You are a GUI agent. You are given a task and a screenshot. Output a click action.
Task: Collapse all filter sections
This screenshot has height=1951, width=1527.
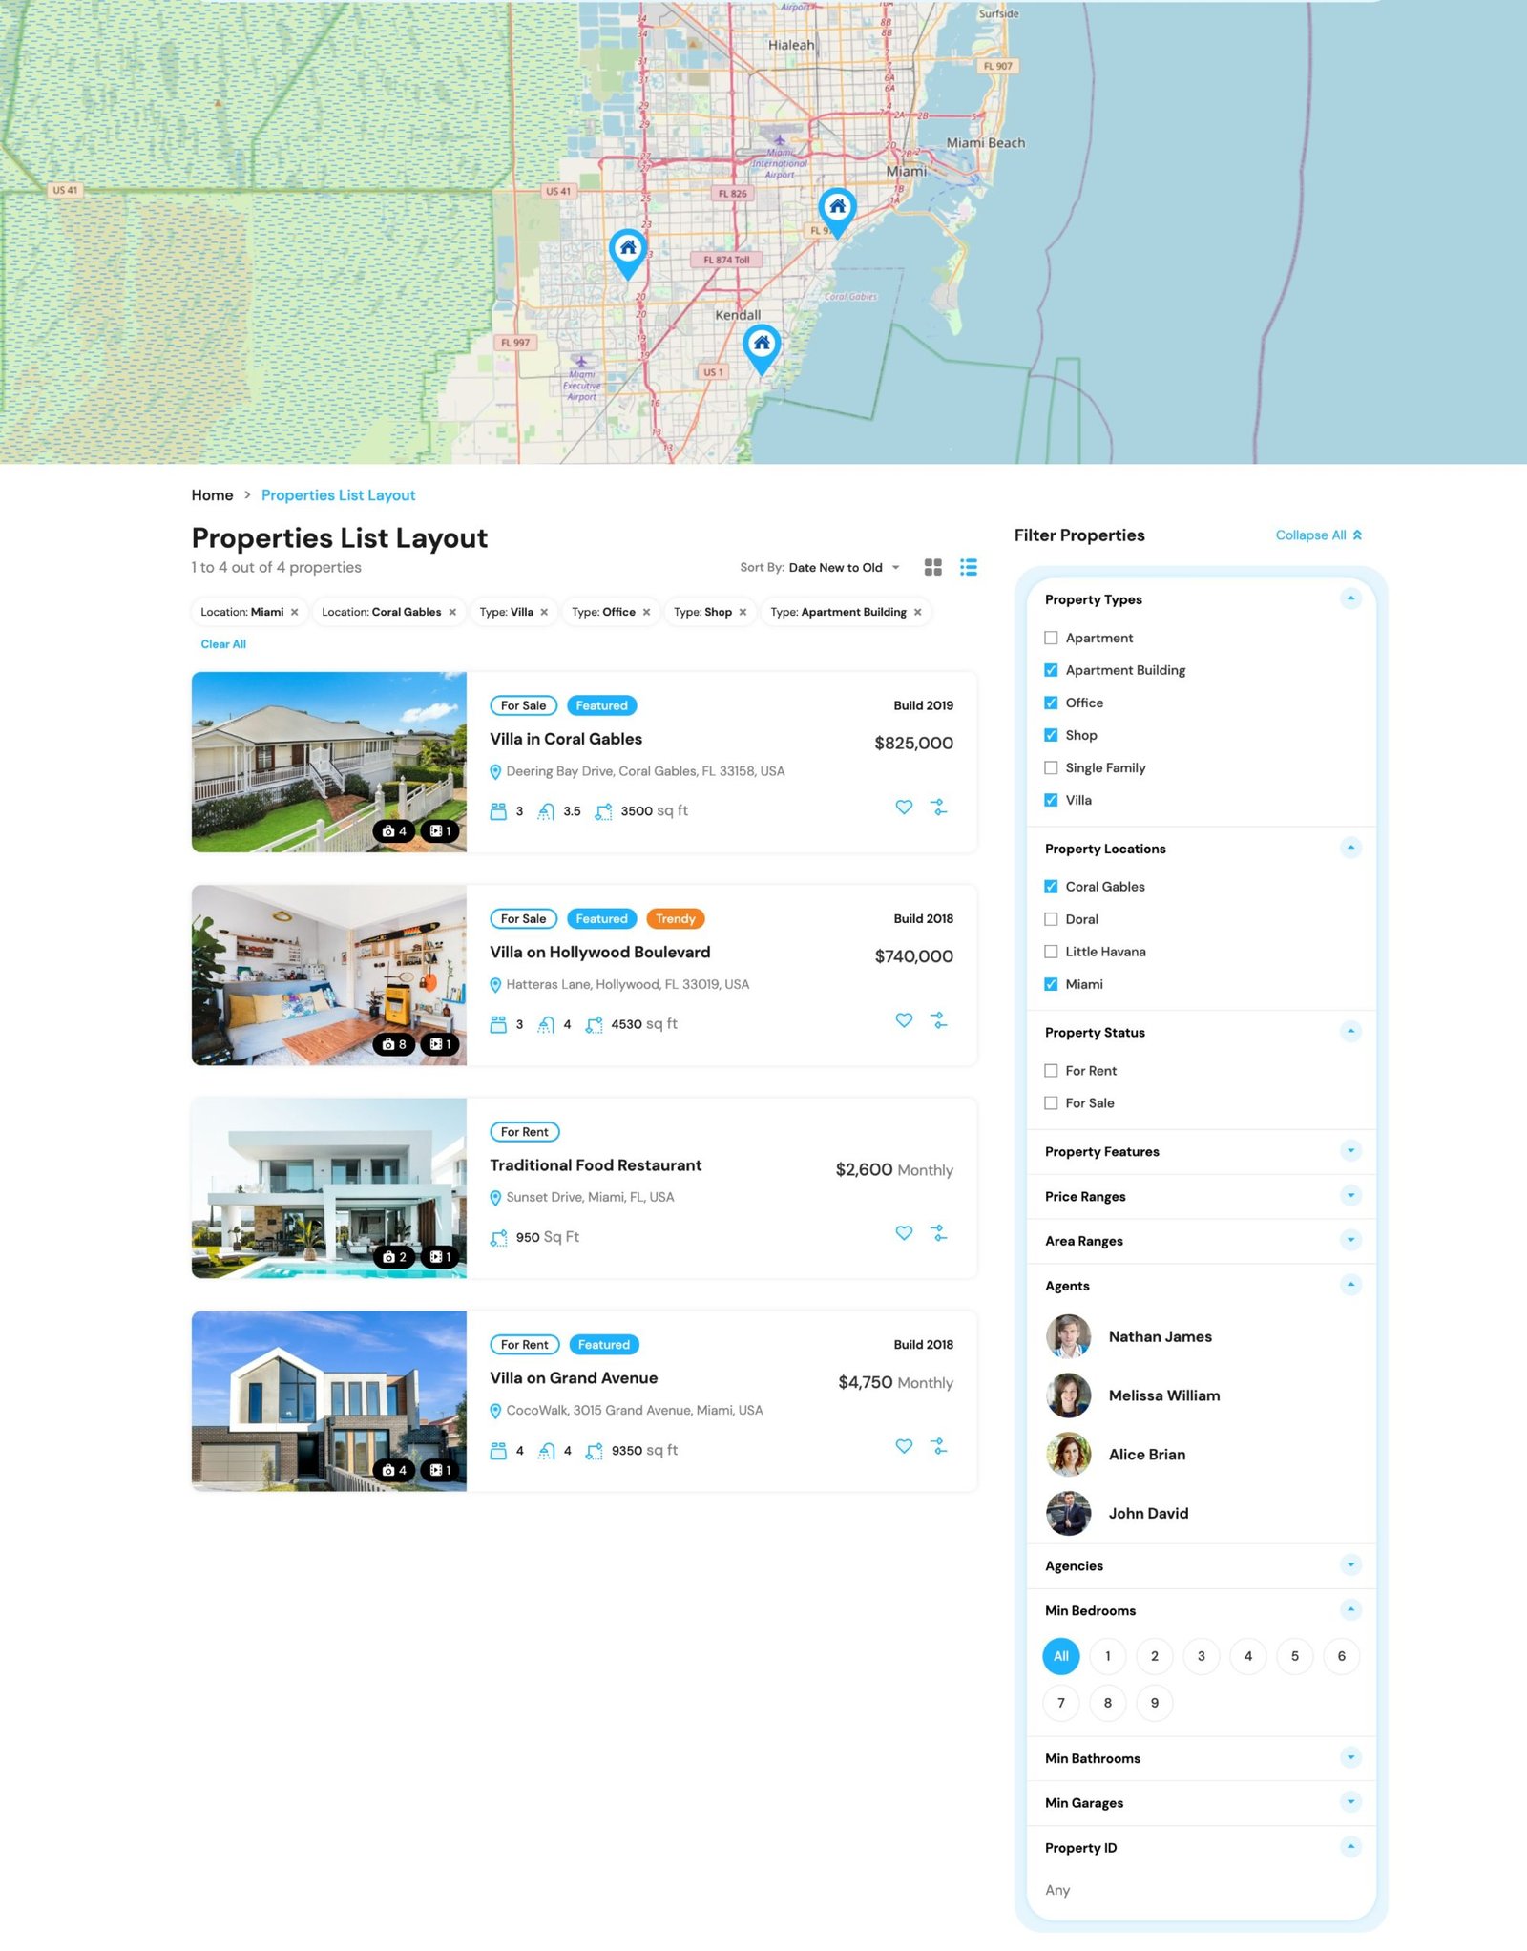click(x=1318, y=535)
